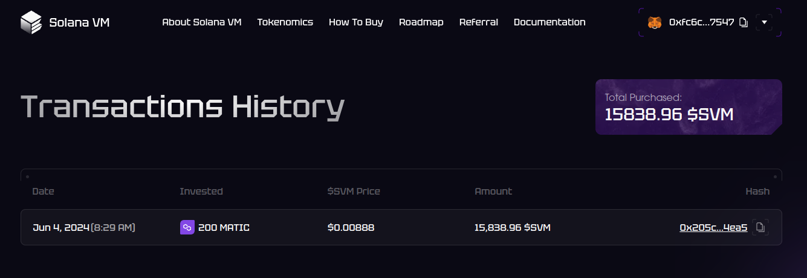Click the Amount column header
The height and width of the screenshot is (278, 807).
pyautogui.click(x=493, y=192)
